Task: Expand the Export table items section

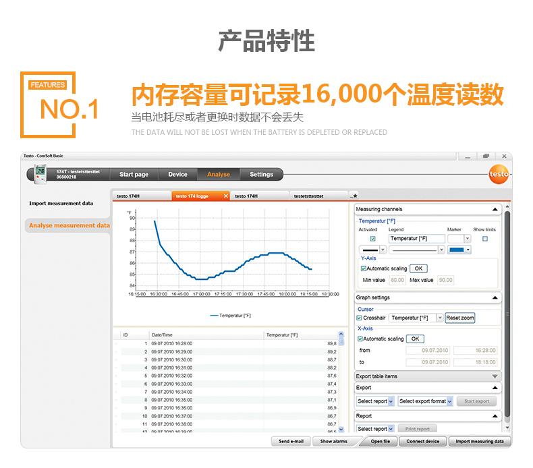Action: 495,376
